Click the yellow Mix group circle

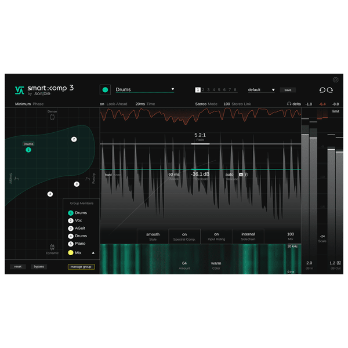[71, 252]
